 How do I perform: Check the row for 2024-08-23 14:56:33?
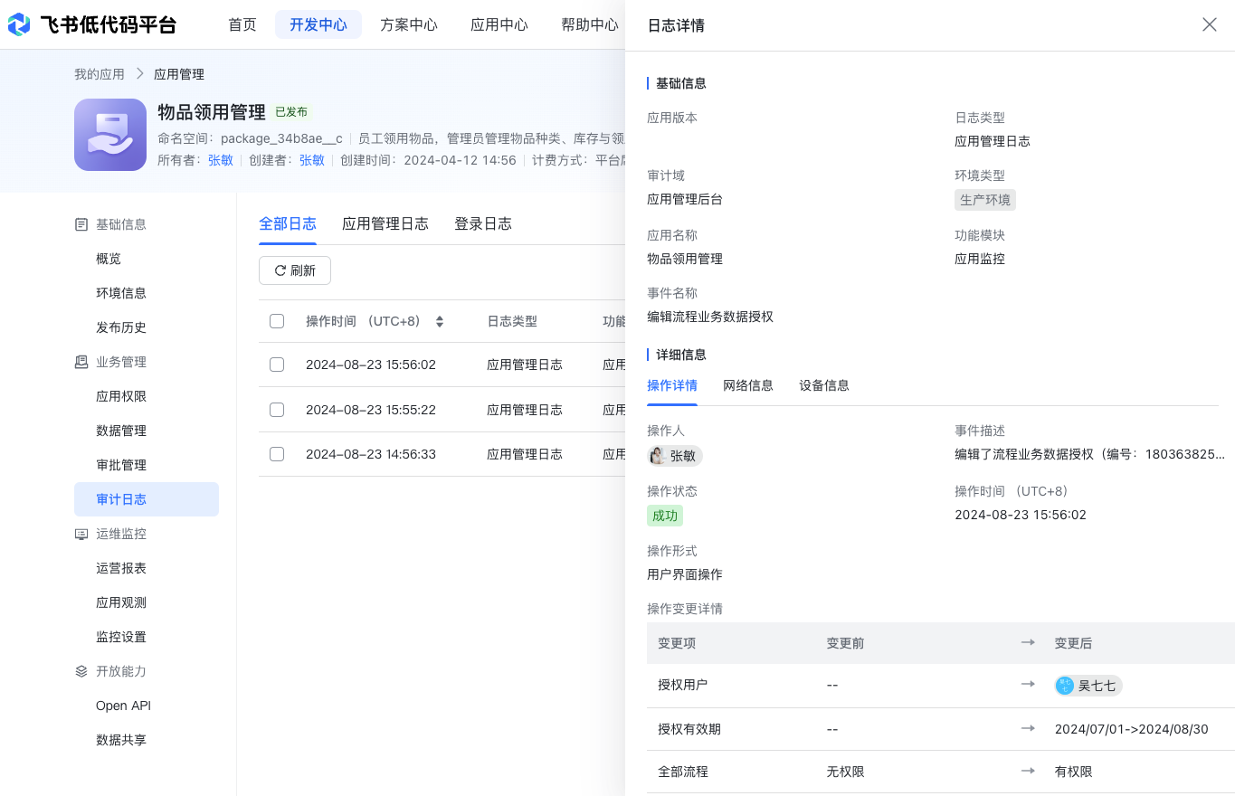point(277,454)
